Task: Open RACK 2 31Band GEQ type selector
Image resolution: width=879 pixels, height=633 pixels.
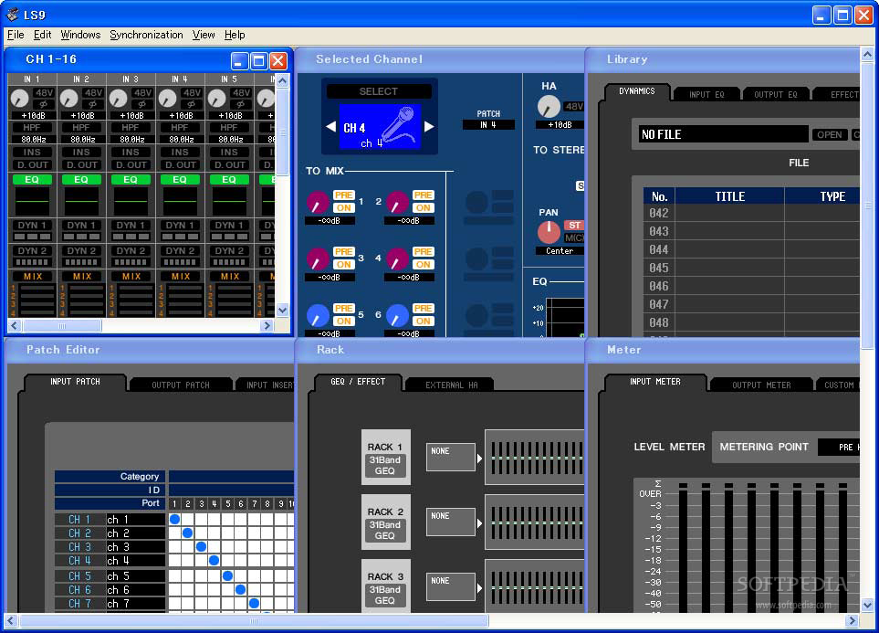Action: tap(385, 530)
